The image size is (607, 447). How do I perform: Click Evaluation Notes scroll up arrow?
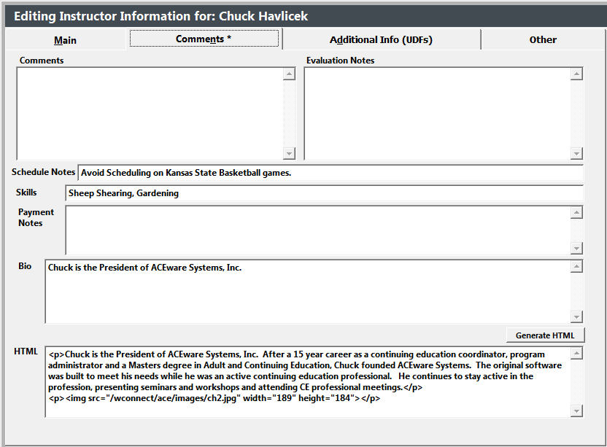[x=576, y=74]
